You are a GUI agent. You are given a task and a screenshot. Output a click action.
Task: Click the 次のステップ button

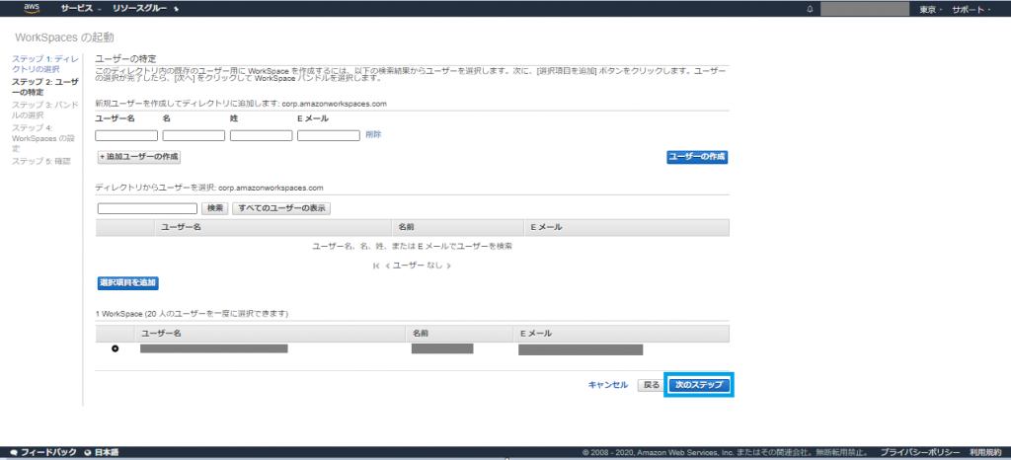(699, 385)
